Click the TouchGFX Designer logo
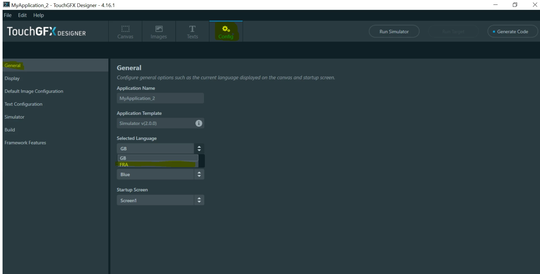Viewport: 540px width, 274px height. (x=46, y=32)
